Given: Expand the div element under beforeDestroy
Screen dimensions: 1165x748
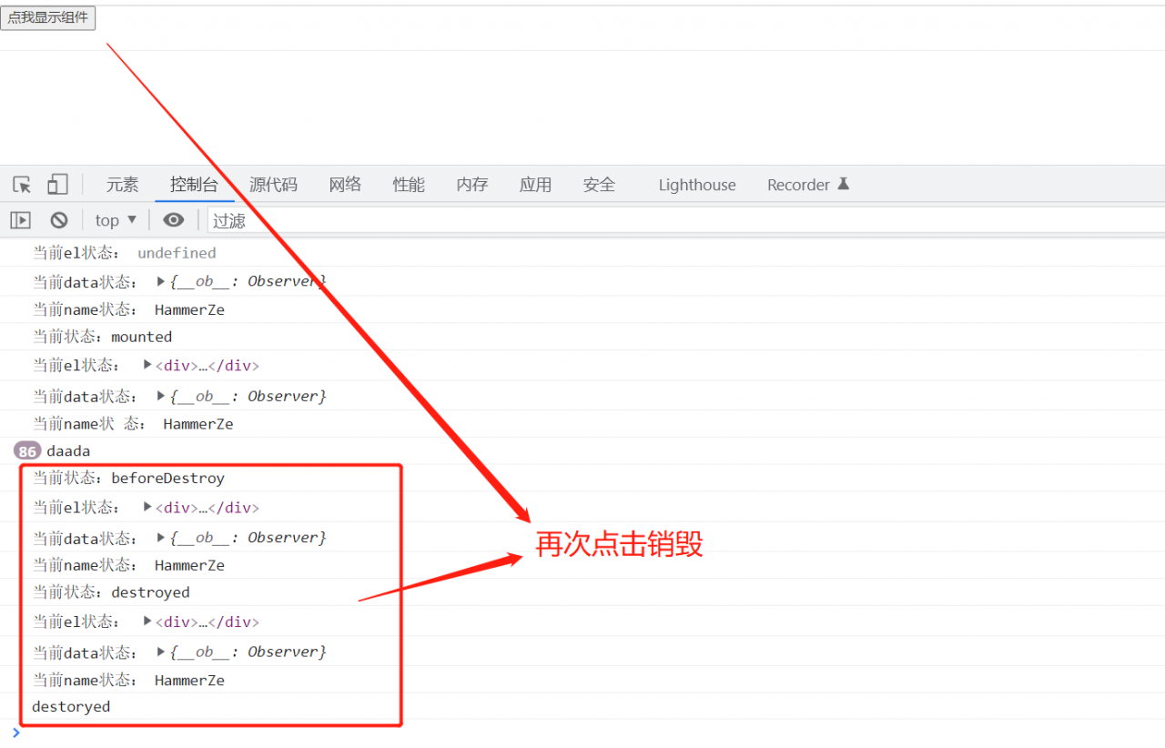Looking at the screenshot, I should pyautogui.click(x=148, y=507).
